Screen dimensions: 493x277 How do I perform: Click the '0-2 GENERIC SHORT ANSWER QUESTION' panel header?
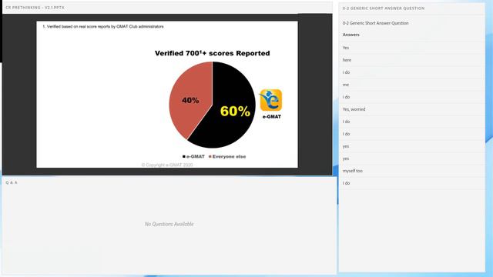pos(384,8)
